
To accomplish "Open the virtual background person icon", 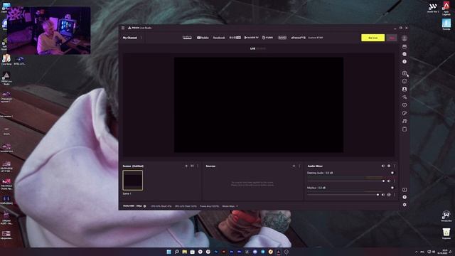I will click(405, 90).
